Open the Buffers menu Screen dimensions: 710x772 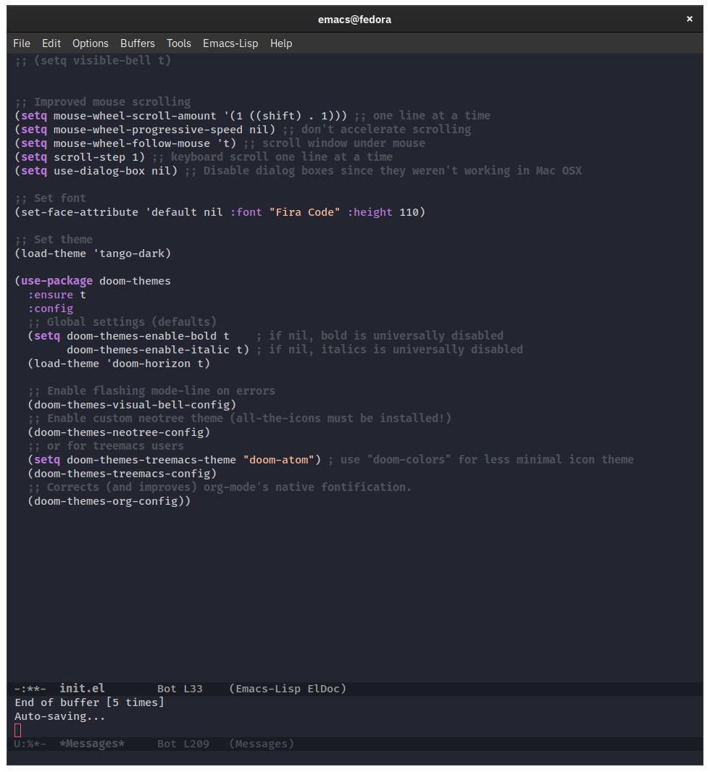(137, 43)
